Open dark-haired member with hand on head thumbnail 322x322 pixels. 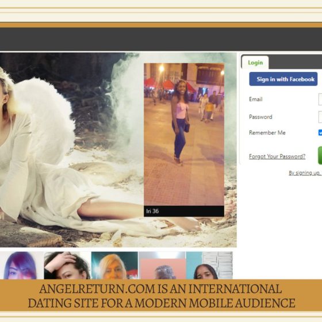(67, 265)
